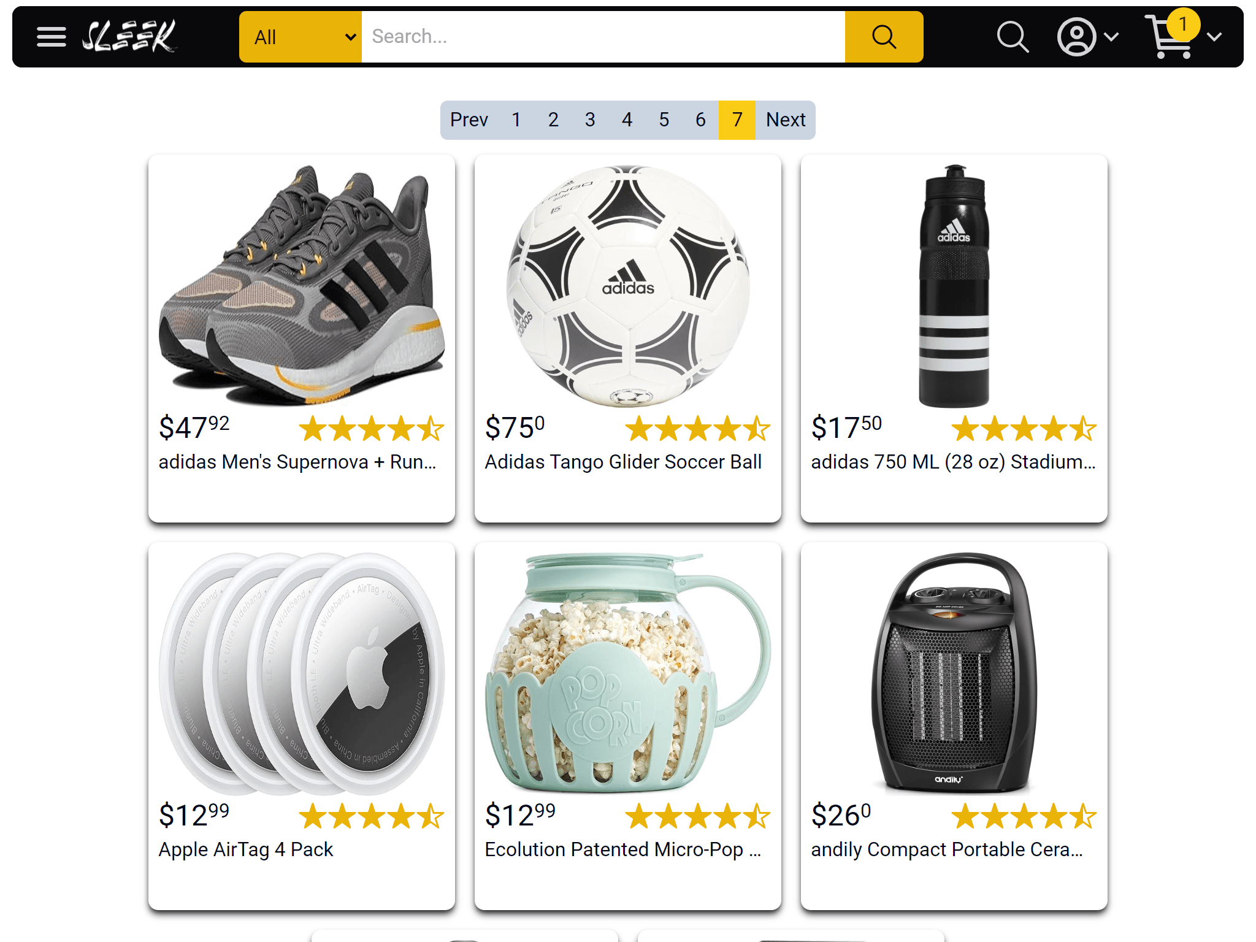Click the Prev pagination button
The image size is (1256, 942).
469,120
